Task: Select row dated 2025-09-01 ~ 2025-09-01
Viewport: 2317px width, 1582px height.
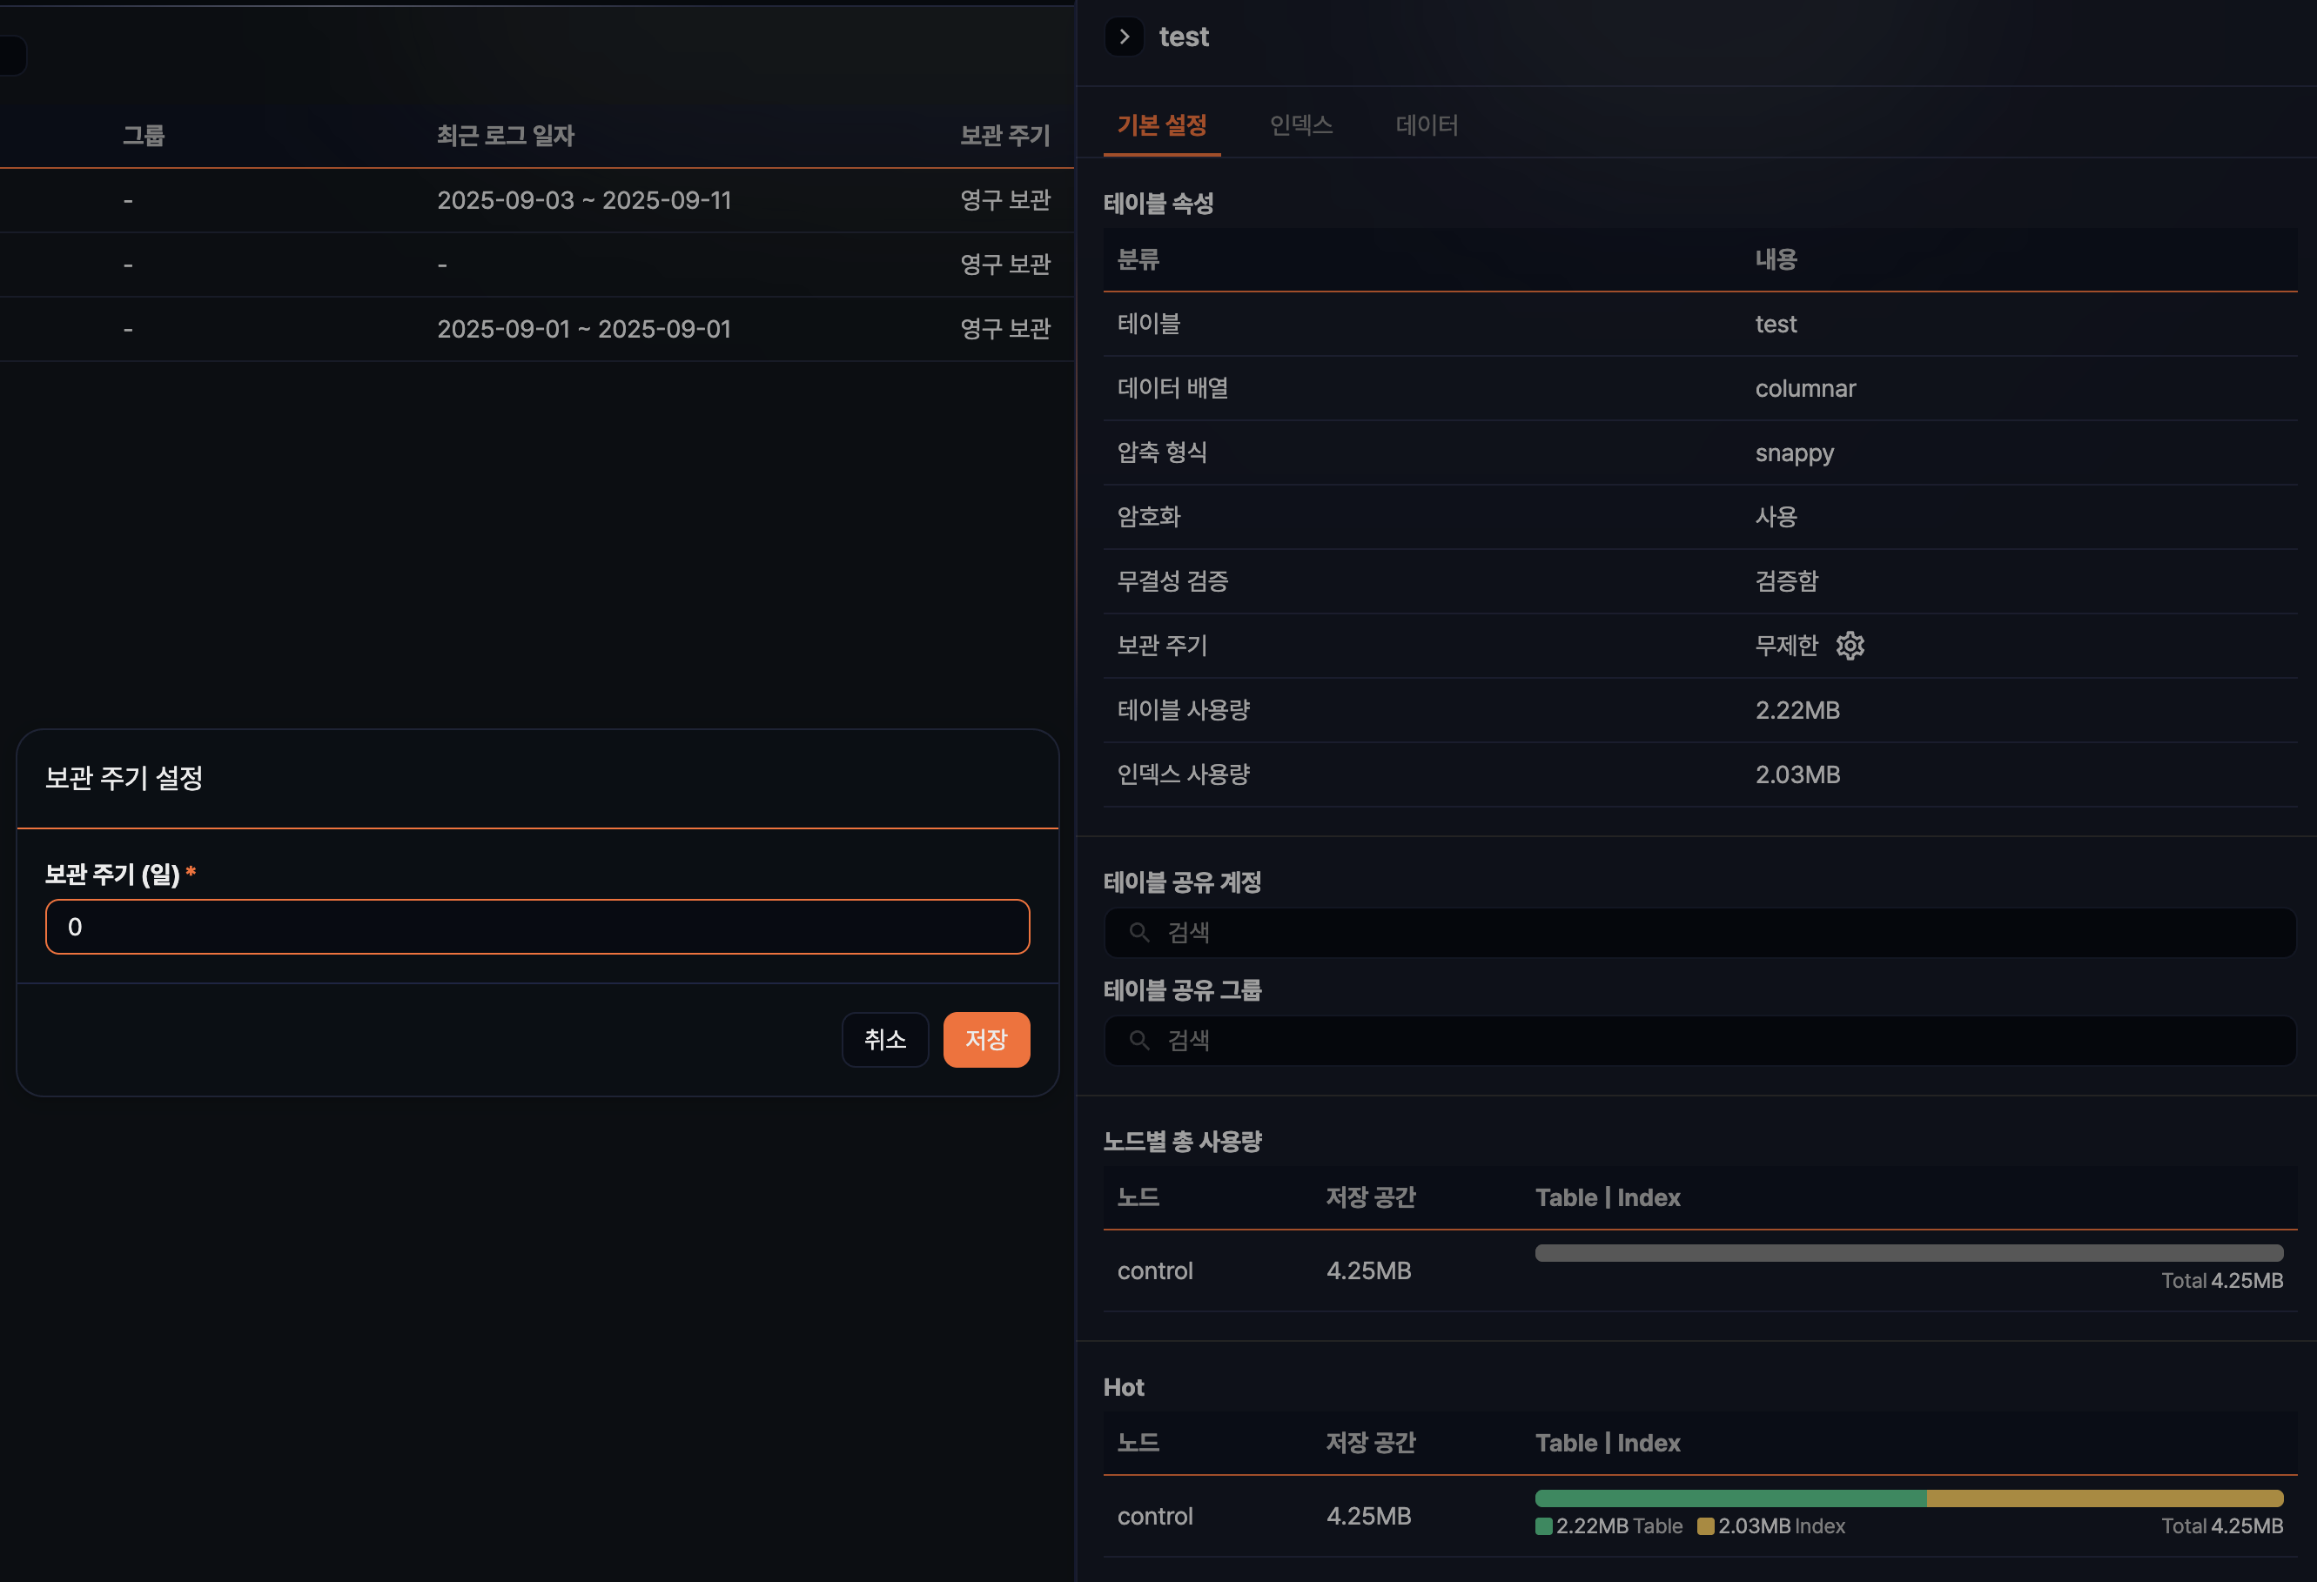Action: tap(584, 329)
